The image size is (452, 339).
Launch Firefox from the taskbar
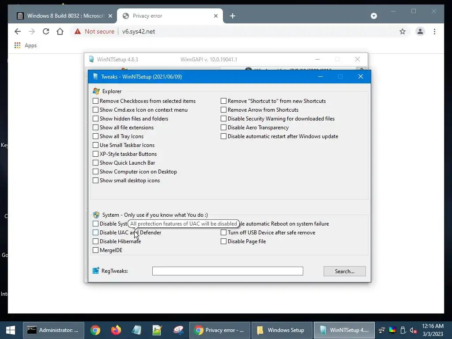tap(116, 330)
